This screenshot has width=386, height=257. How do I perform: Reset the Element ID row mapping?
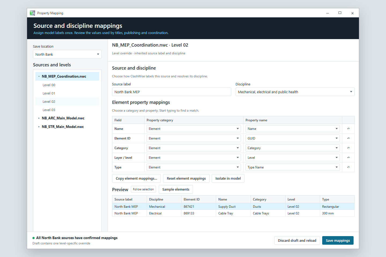(348, 138)
